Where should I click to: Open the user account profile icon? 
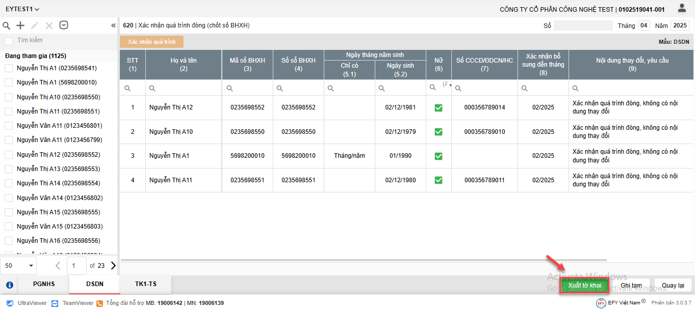(682, 8)
